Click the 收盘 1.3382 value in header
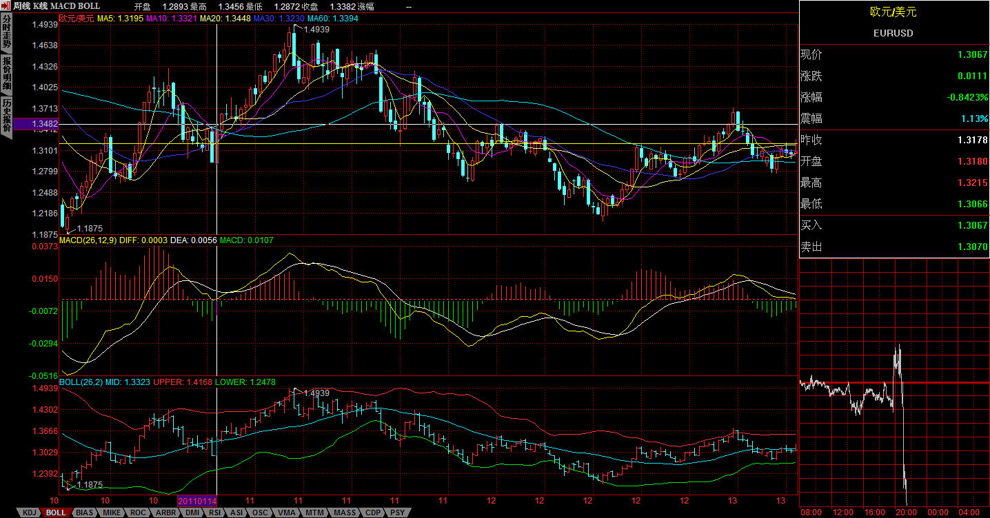 [x=343, y=6]
